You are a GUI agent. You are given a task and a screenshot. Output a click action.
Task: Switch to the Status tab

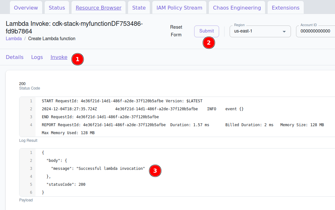tap(57, 8)
